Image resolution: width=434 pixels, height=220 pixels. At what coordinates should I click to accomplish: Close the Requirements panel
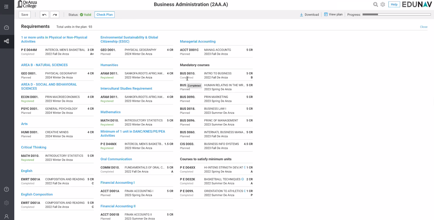click(424, 27)
